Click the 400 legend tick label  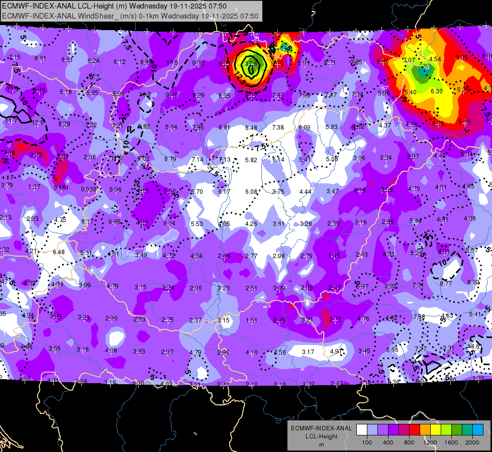click(x=388, y=442)
